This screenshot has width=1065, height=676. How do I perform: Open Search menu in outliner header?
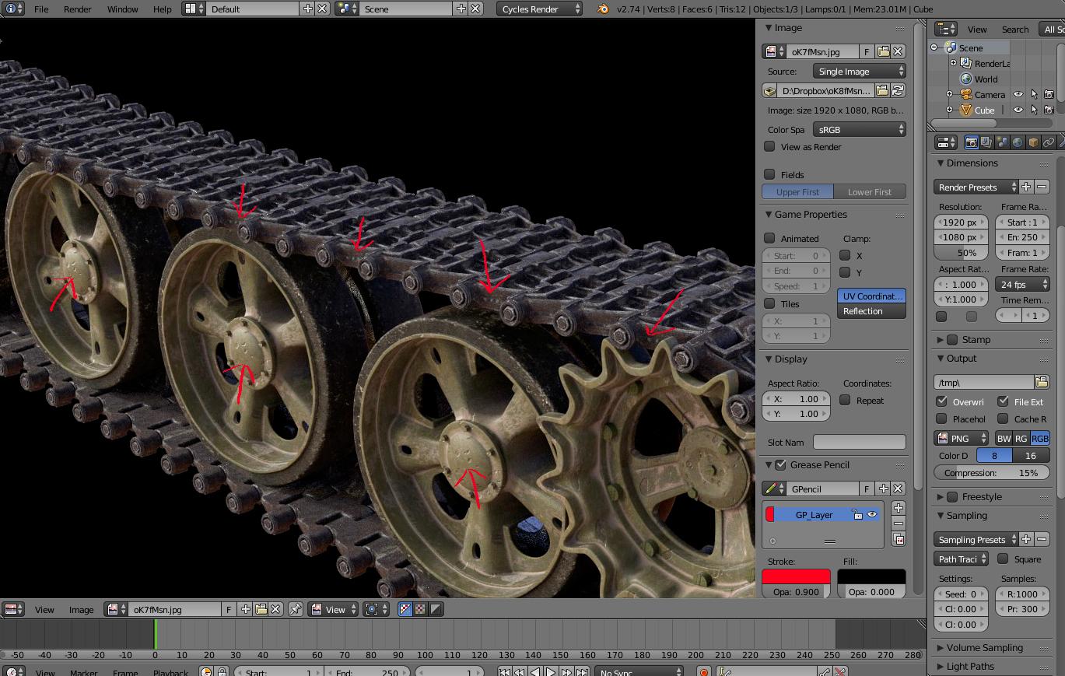[1014, 29]
